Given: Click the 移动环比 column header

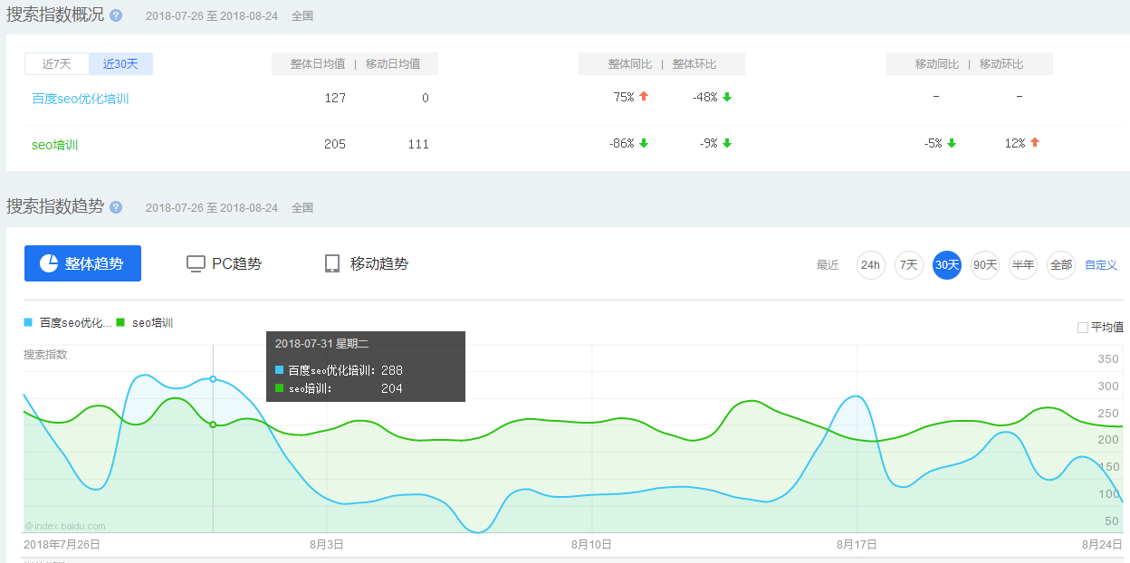Looking at the screenshot, I should (x=1001, y=64).
